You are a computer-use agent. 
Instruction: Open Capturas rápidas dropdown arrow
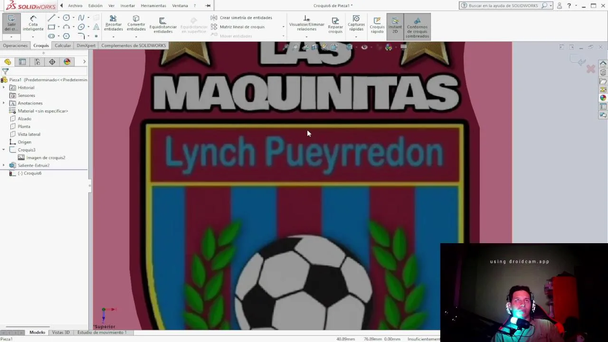point(356,37)
